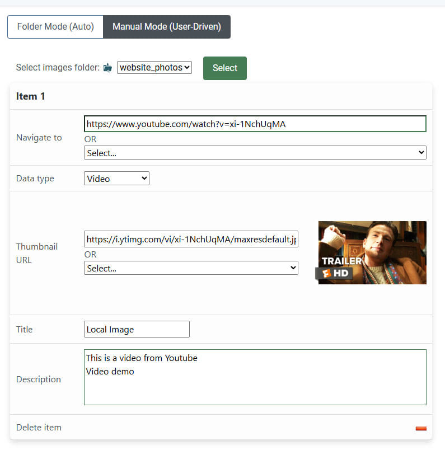Click the Navigate to YouTube URL field
Image resolution: width=445 pixels, height=464 pixels.
coord(255,124)
